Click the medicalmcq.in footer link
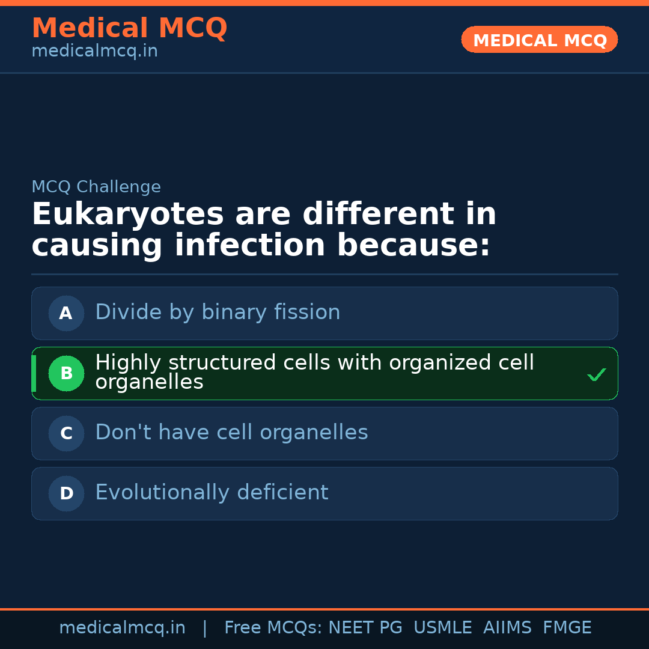This screenshot has height=649, width=649. tap(122, 628)
